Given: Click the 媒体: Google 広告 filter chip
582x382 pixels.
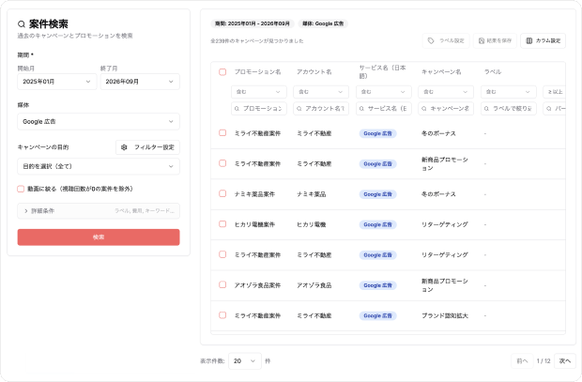Looking at the screenshot, I should coord(323,23).
